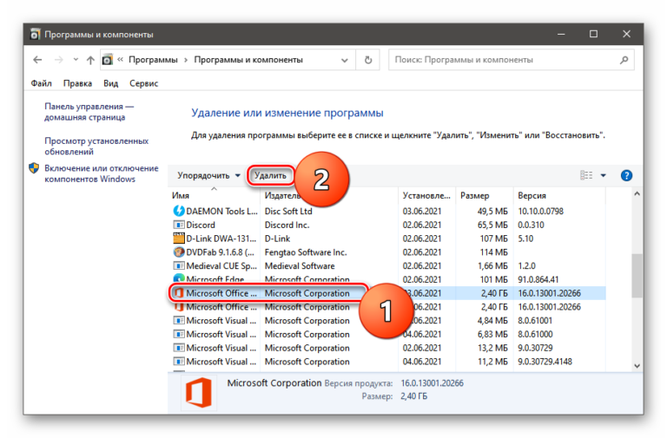Click version 9.0.30729.4148 cell
The image size is (667, 438).
coord(545,362)
